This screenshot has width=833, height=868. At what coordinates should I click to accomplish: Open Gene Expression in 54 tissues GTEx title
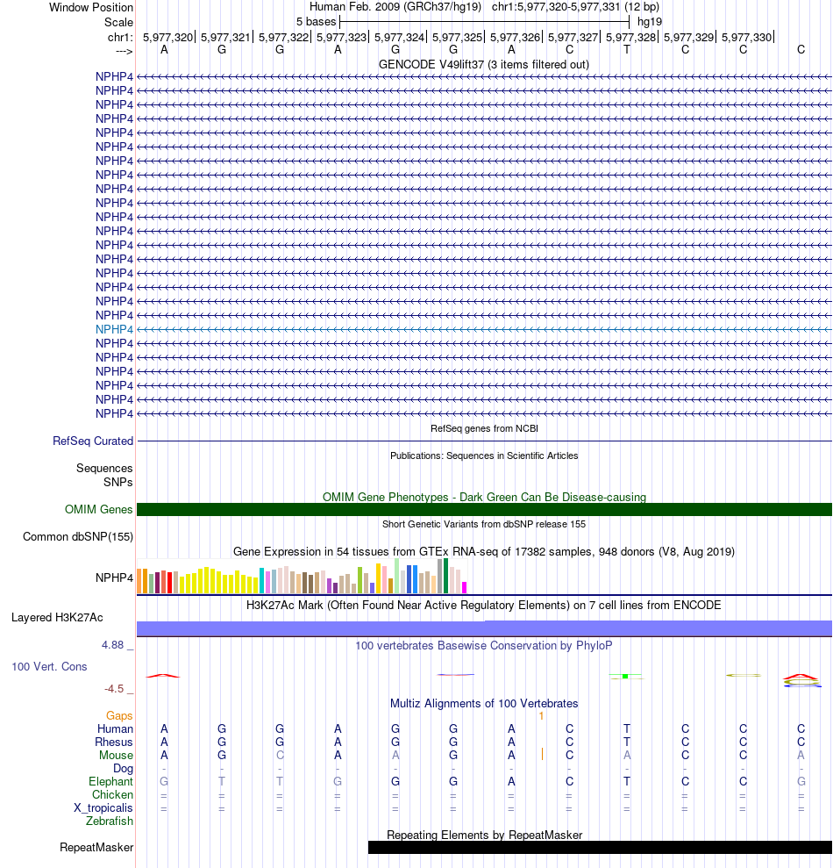point(484,551)
